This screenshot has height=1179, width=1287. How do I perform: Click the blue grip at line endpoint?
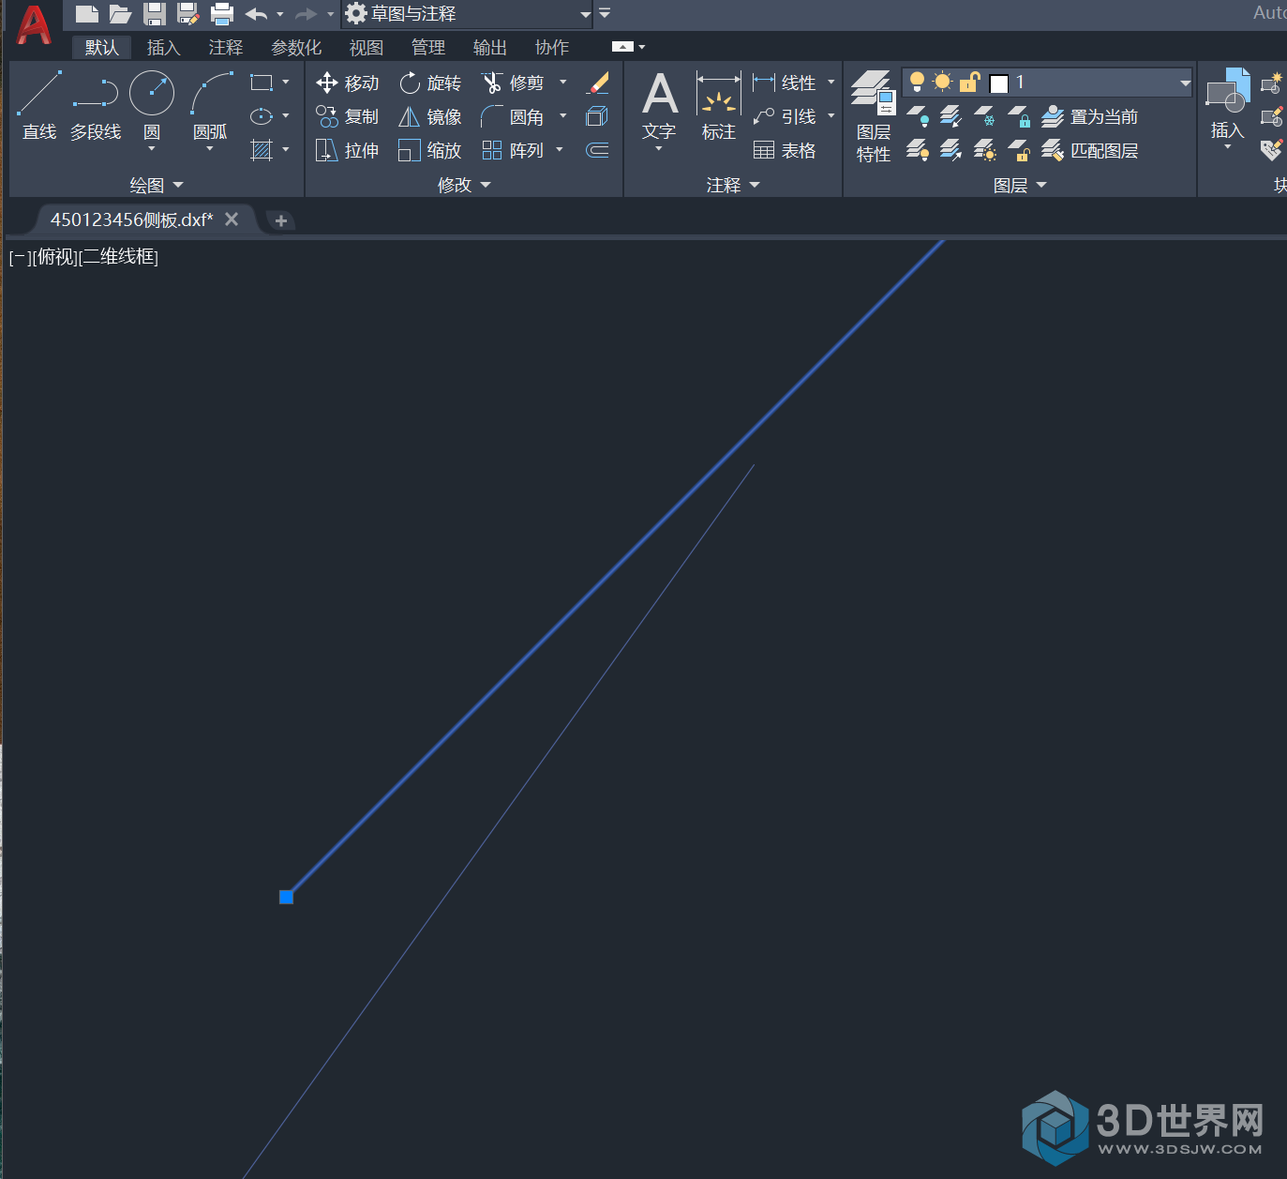coord(286,897)
